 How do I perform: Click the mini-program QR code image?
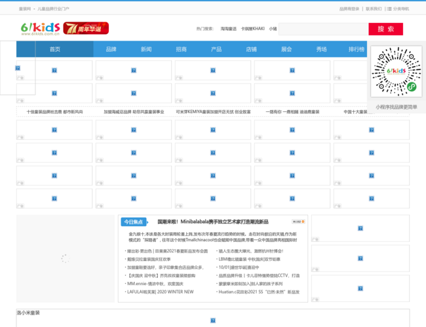(x=396, y=71)
